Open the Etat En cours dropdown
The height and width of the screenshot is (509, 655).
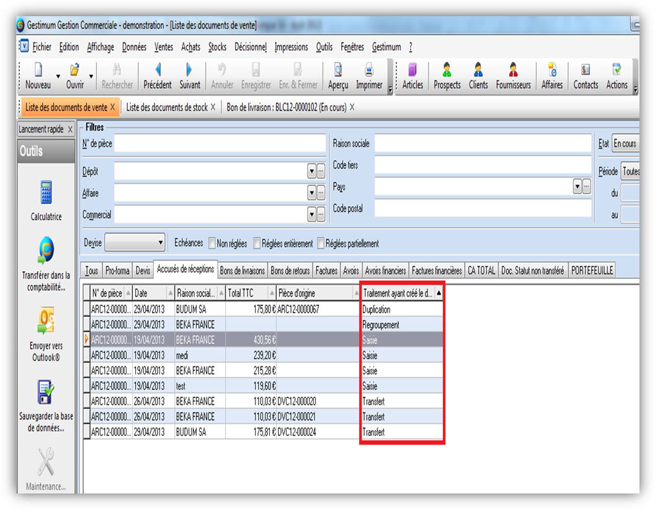pyautogui.click(x=625, y=144)
